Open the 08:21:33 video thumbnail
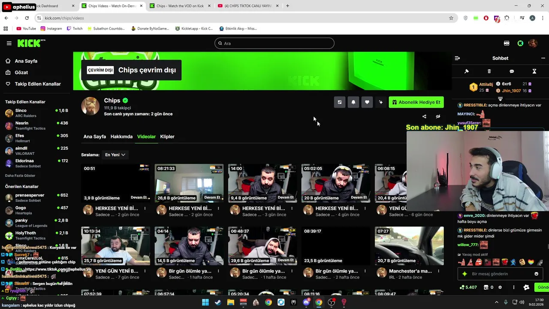 (189, 183)
